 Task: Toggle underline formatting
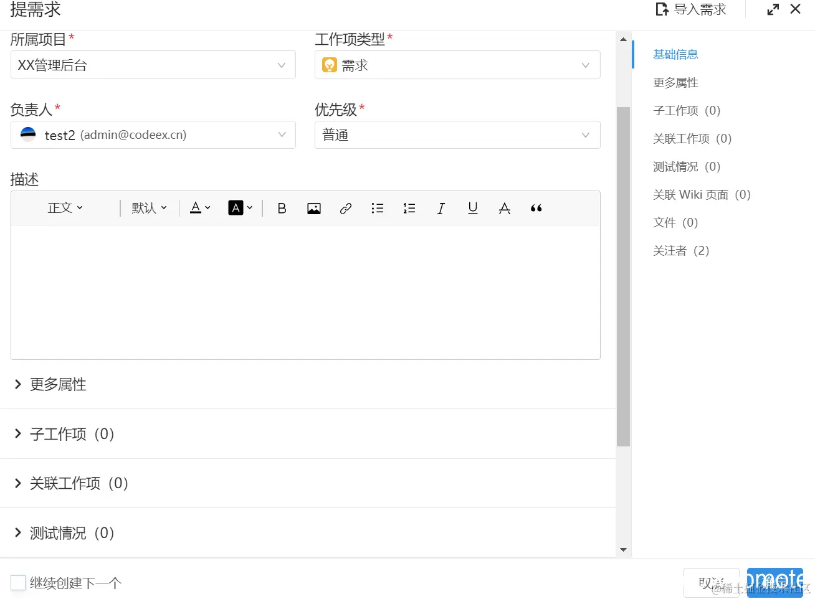click(473, 208)
